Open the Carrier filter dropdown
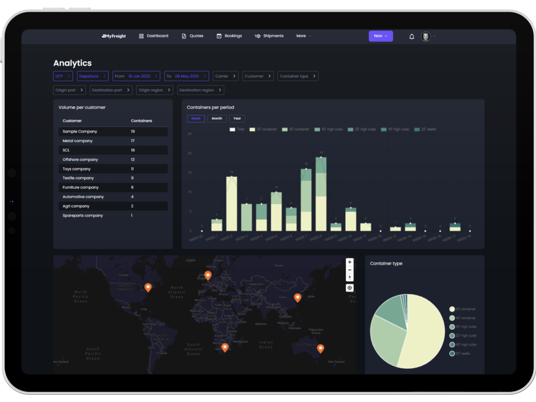Viewport: 536px width, 402px height. (x=225, y=76)
